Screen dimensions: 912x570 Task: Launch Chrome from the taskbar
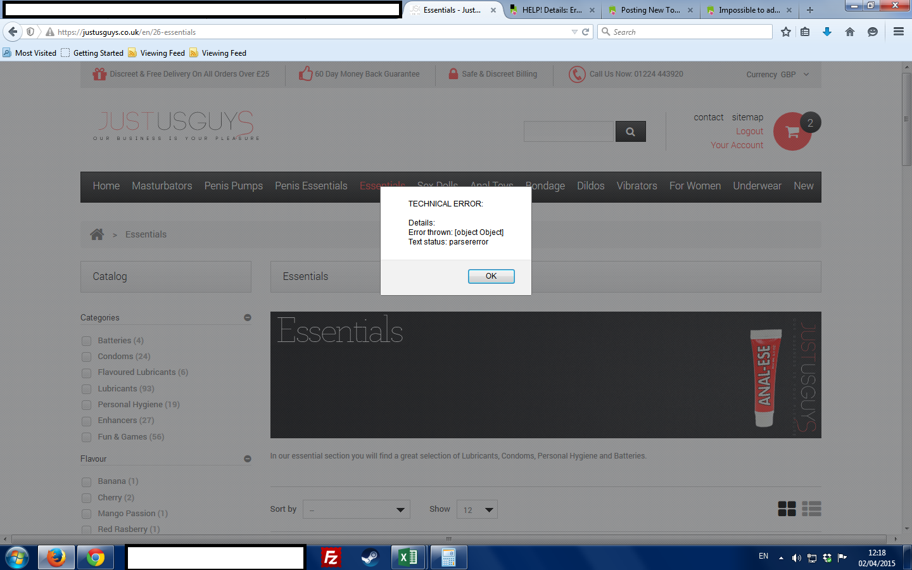pyautogui.click(x=96, y=557)
